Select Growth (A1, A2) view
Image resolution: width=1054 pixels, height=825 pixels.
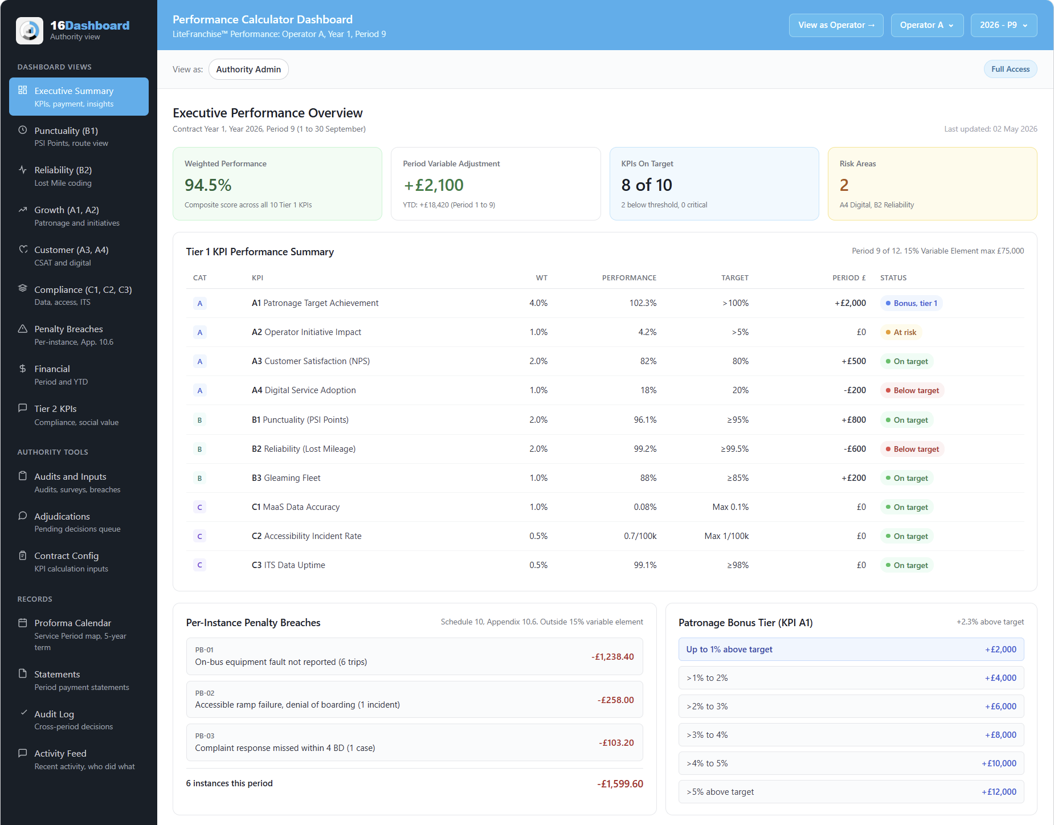(79, 216)
